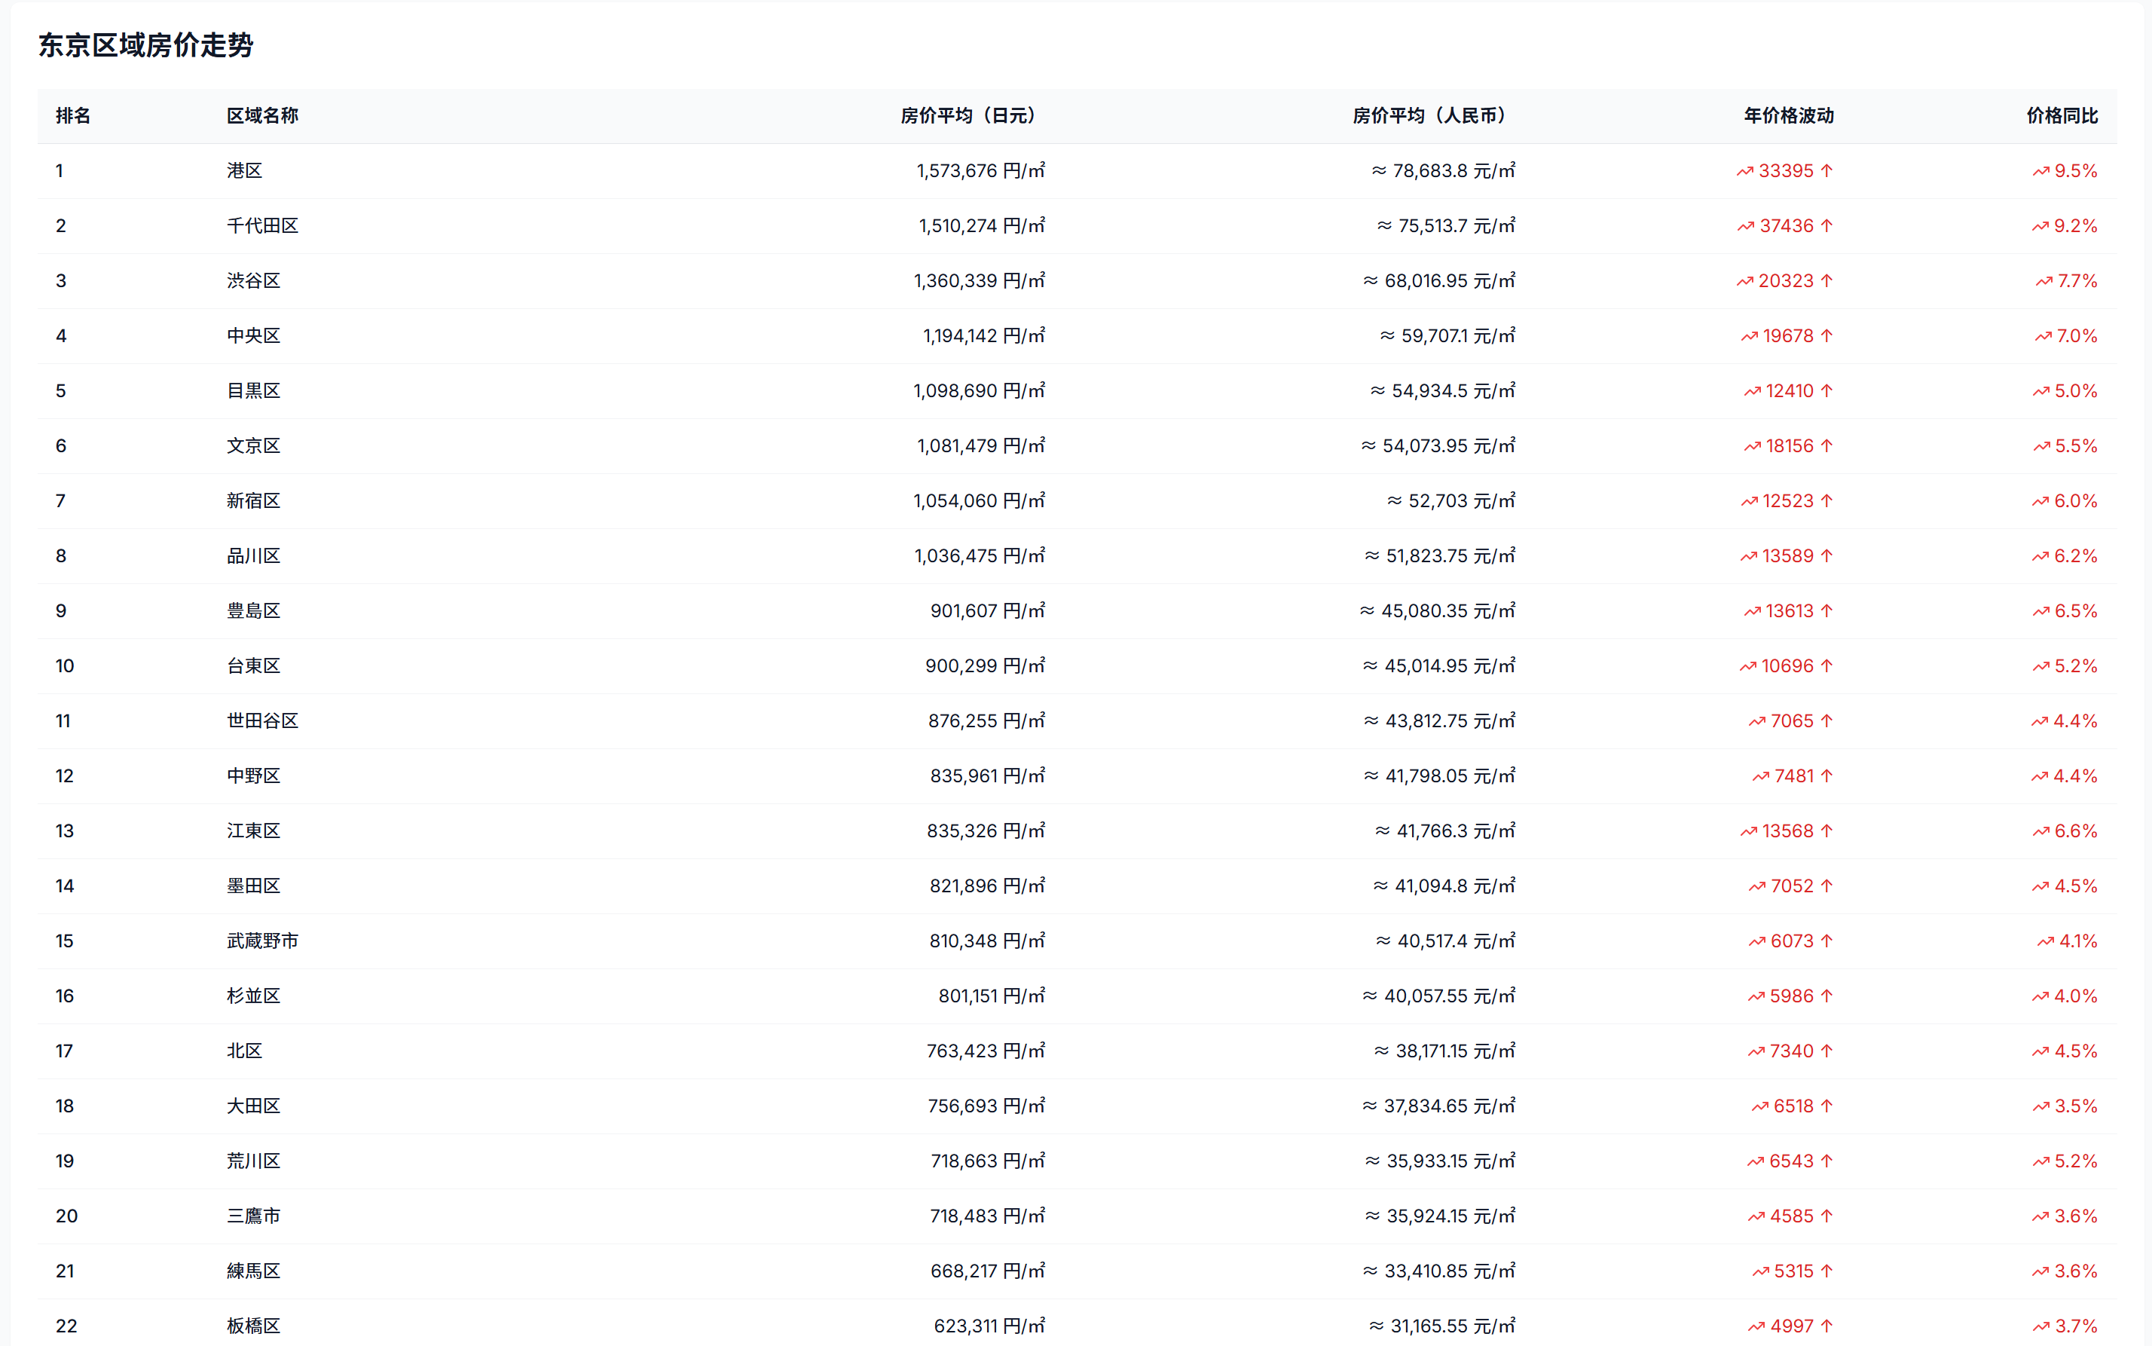
Task: Click up-arrow icon after 三鷹市 value 4585
Action: 1826,1216
